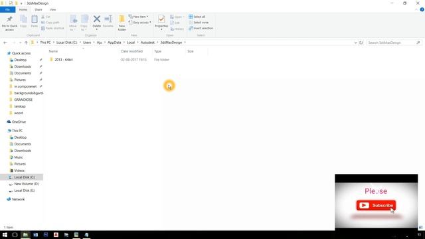This screenshot has height=239, width=425.
Task: Click Local Disk (C:) in address path
Action: [x=66, y=42]
